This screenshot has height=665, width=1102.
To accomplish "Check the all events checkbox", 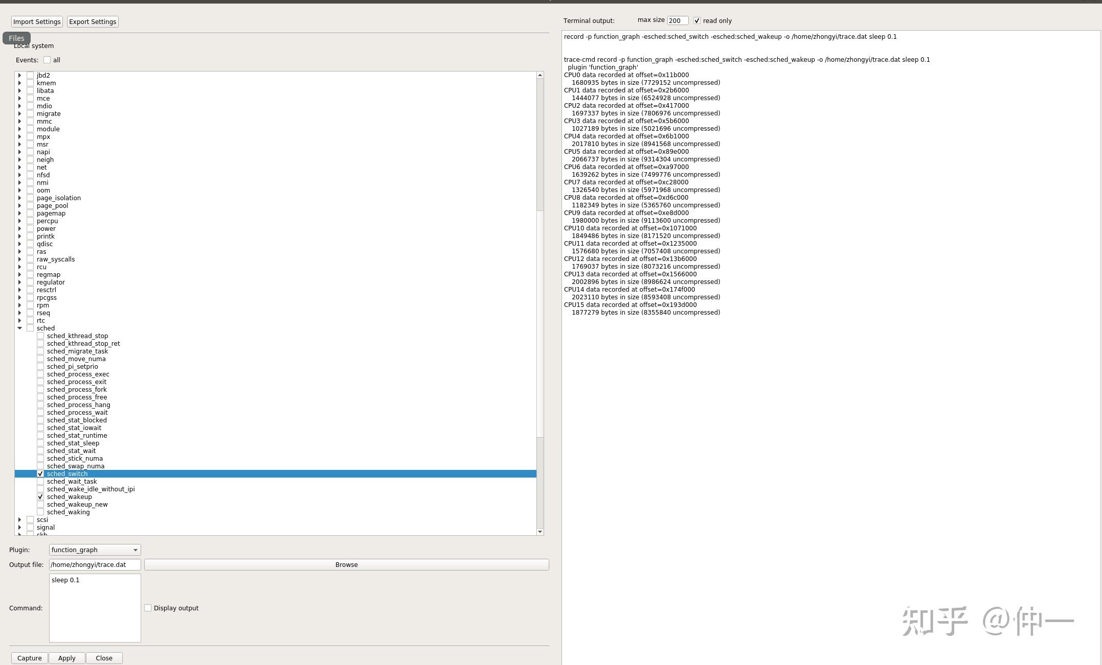I will click(47, 60).
